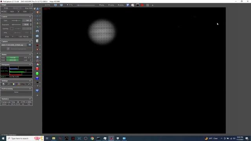Click the histogram graph display
This screenshot has width=251, height=141.
tap(21, 71)
